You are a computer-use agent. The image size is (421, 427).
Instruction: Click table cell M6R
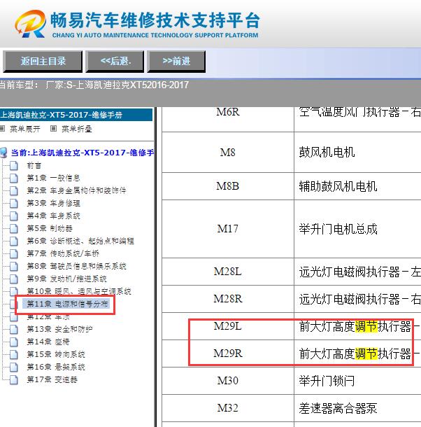point(228,119)
